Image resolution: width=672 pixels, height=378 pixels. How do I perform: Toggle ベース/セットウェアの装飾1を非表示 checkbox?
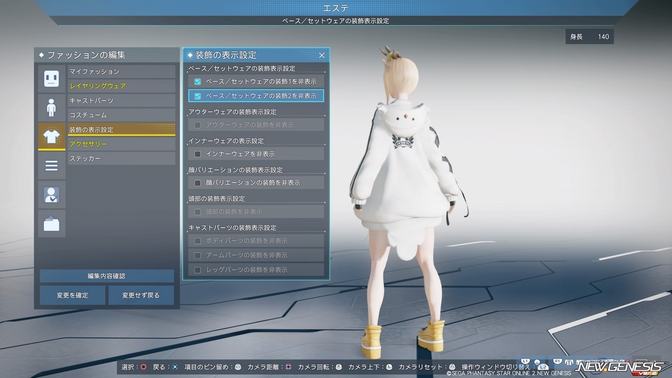198,81
